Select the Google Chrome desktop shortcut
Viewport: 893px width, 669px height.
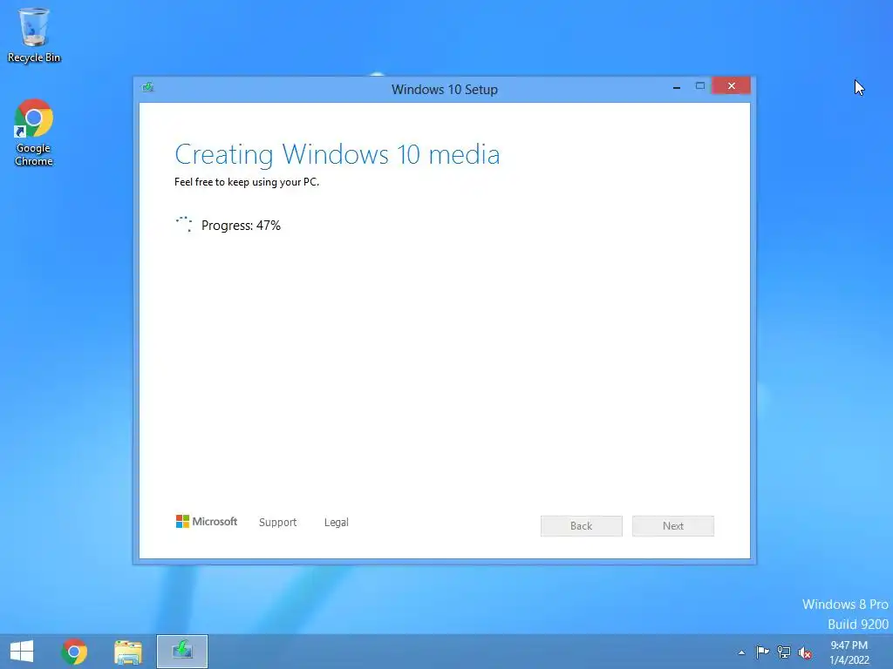(34, 132)
